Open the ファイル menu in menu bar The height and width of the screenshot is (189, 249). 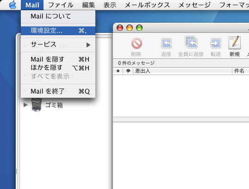(61, 5)
